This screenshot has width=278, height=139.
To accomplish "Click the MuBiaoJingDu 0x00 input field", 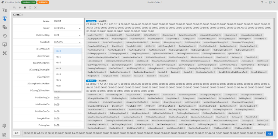I will pos(67,98).
